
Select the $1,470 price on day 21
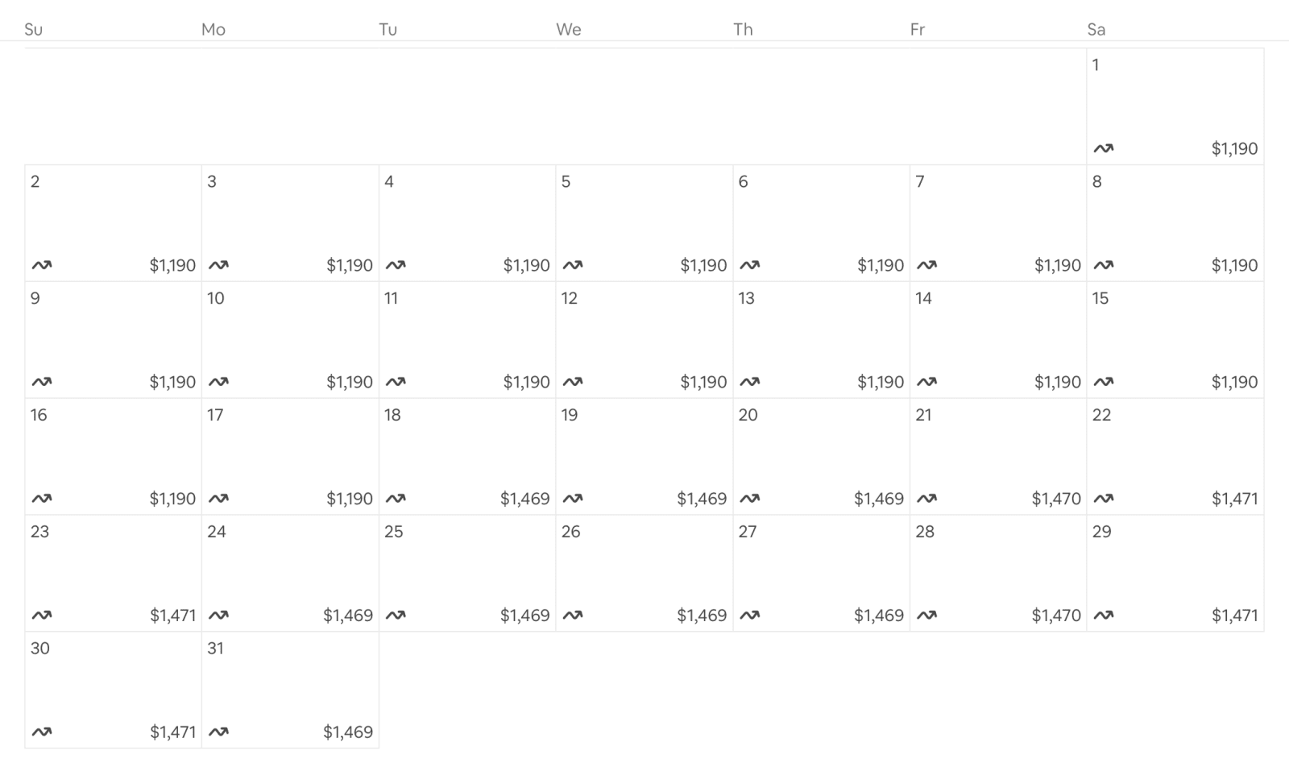click(1056, 499)
